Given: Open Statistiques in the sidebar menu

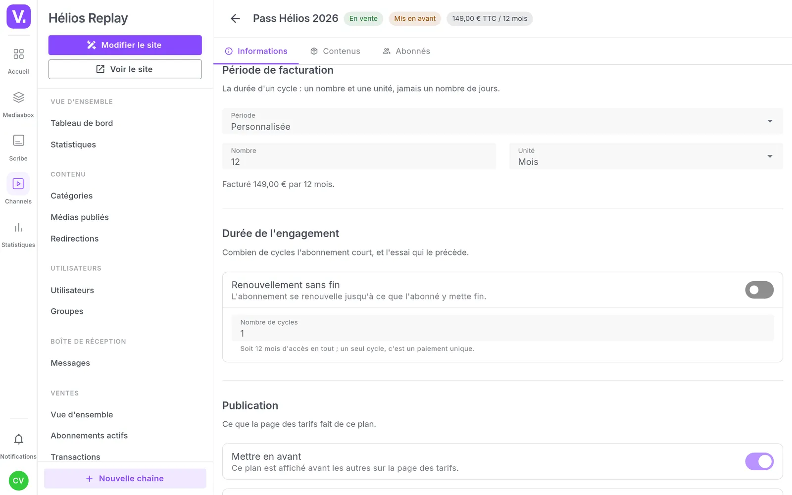Looking at the screenshot, I should (x=73, y=145).
